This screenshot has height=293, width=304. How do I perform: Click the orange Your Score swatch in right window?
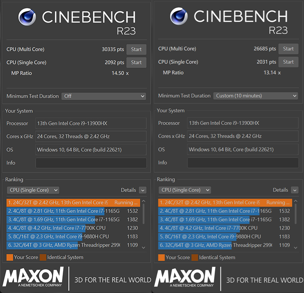pyautogui.click(x=161, y=258)
